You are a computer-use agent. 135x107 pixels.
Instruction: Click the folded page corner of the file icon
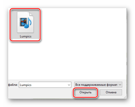point(31,14)
